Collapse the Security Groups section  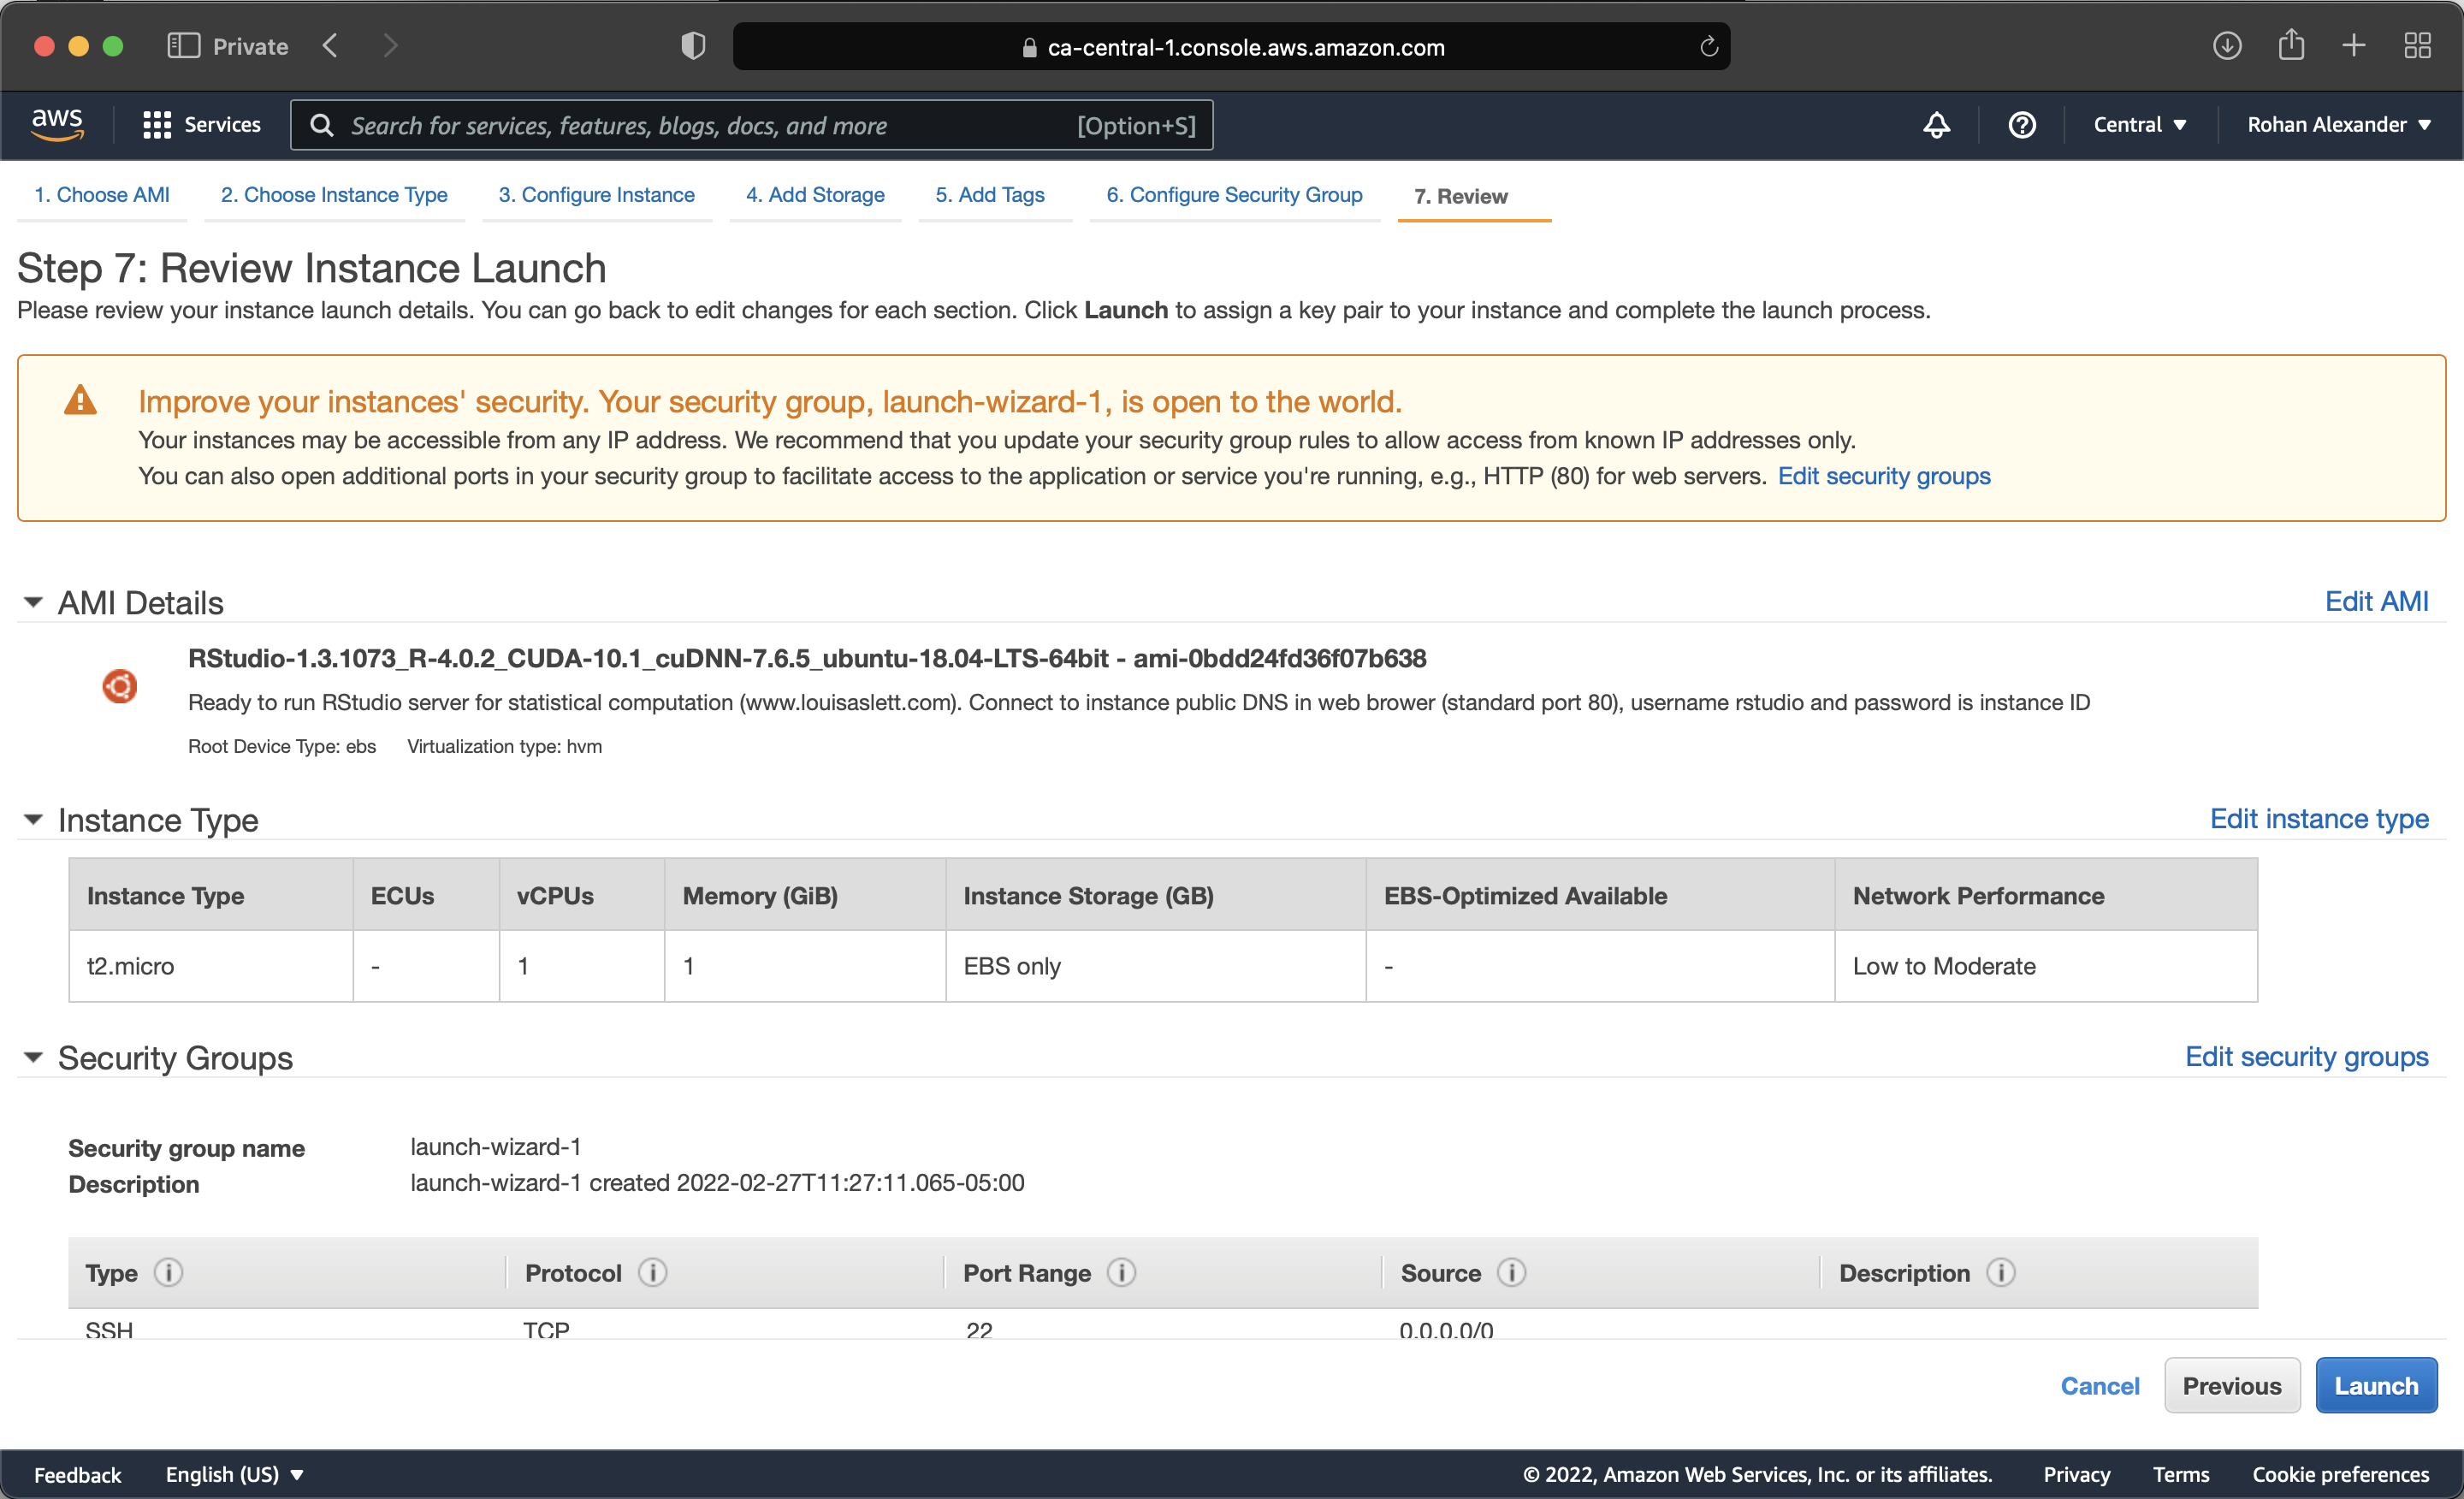pos(33,1057)
